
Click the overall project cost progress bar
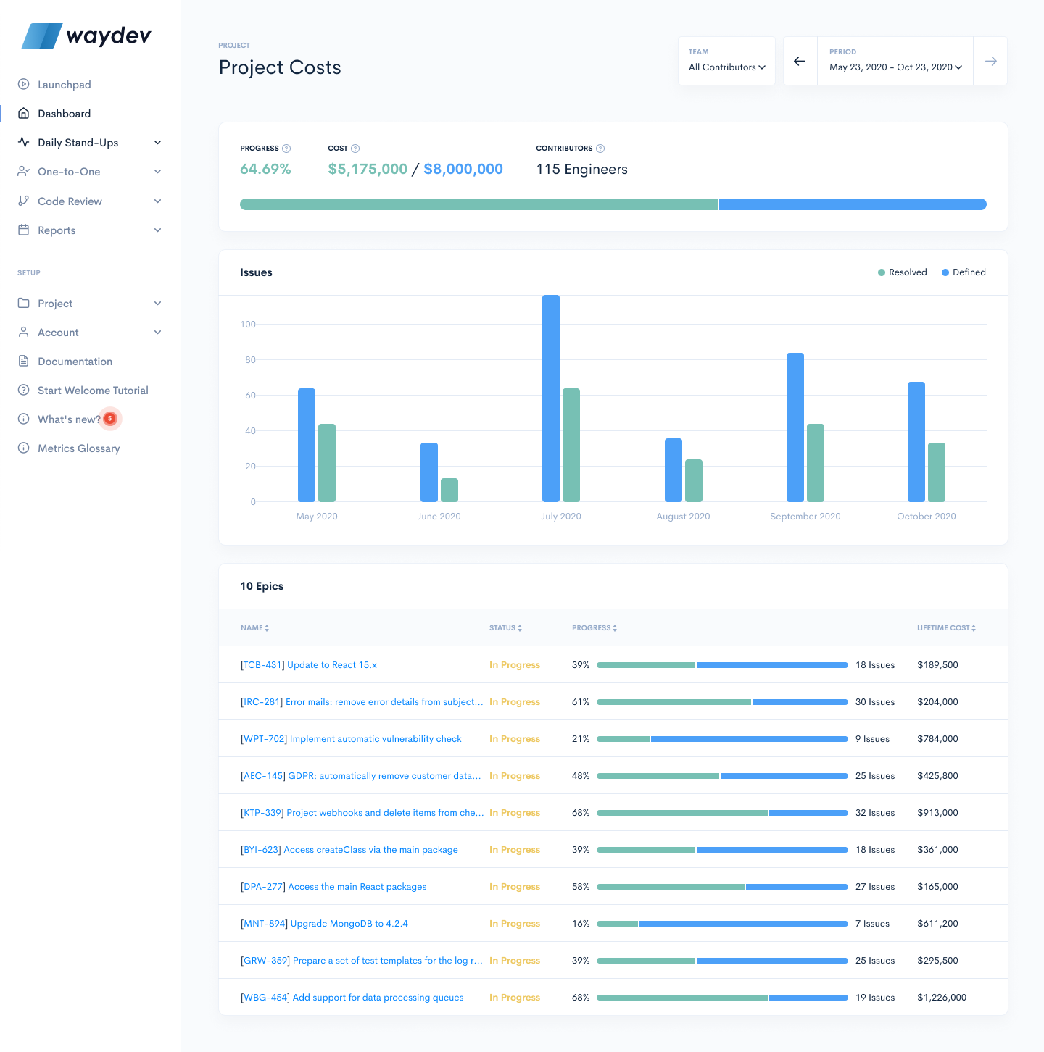(x=613, y=204)
